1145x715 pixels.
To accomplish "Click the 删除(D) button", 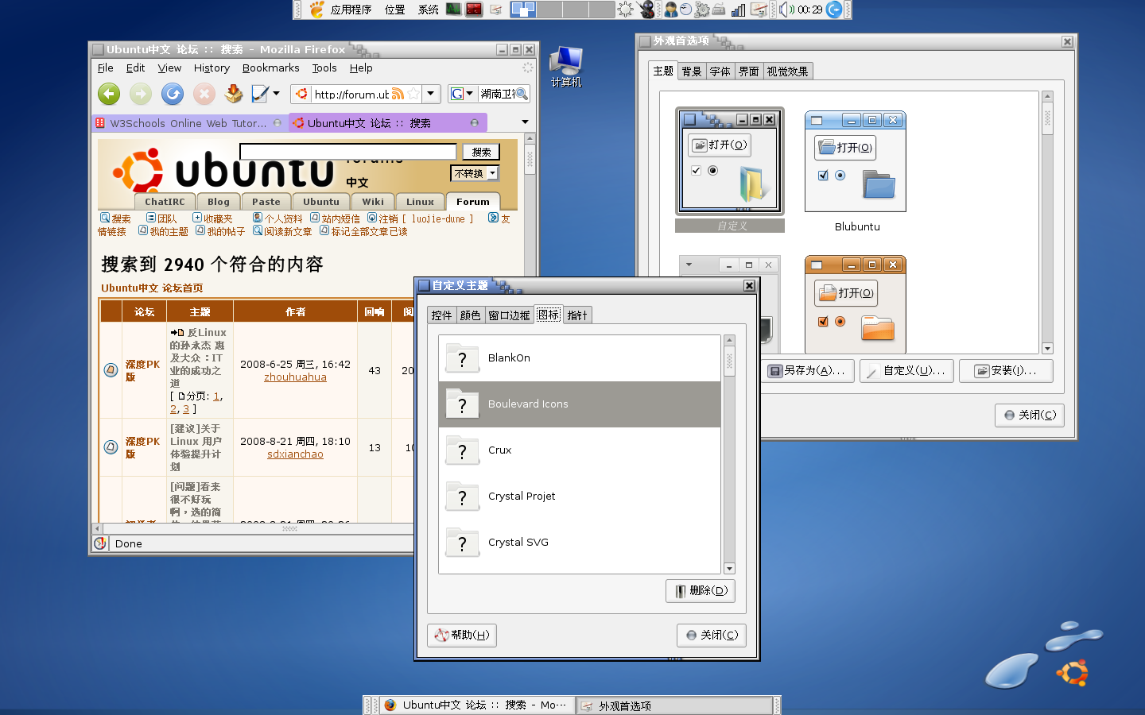I will [701, 591].
